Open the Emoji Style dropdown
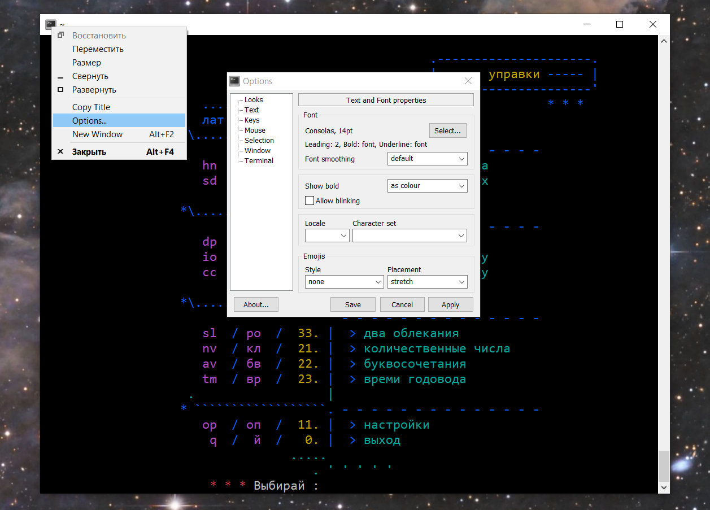This screenshot has height=510, width=710. [344, 281]
